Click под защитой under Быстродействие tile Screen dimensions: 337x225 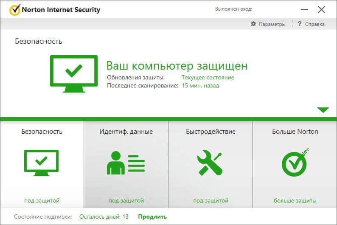point(211,200)
